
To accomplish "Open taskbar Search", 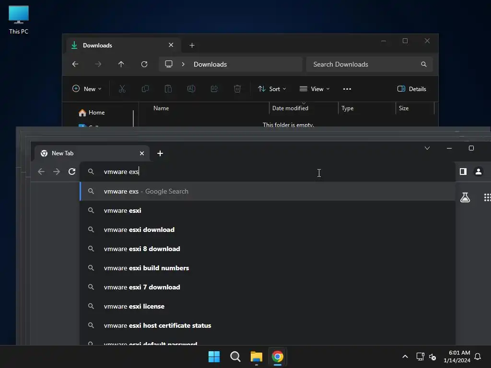I will click(235, 356).
